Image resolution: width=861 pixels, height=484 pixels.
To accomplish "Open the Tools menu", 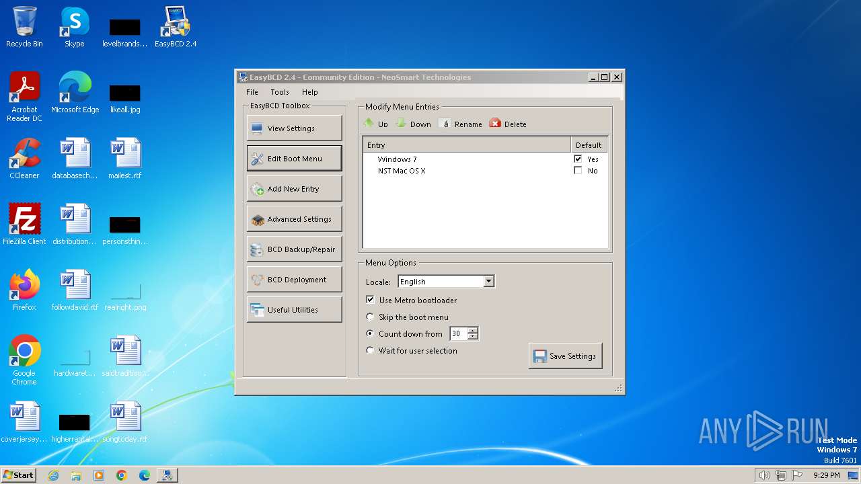I will (280, 92).
